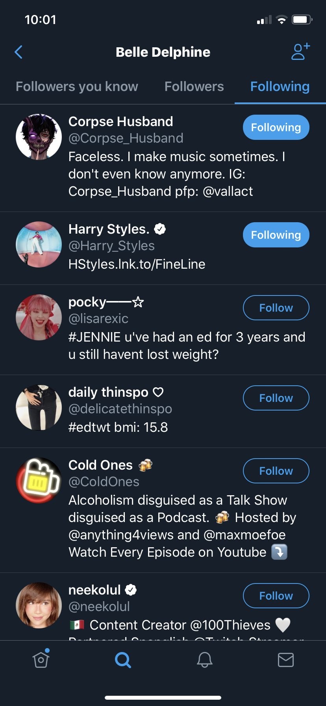Open Corpse Husband profile picture
The height and width of the screenshot is (706, 326).
[x=39, y=137]
